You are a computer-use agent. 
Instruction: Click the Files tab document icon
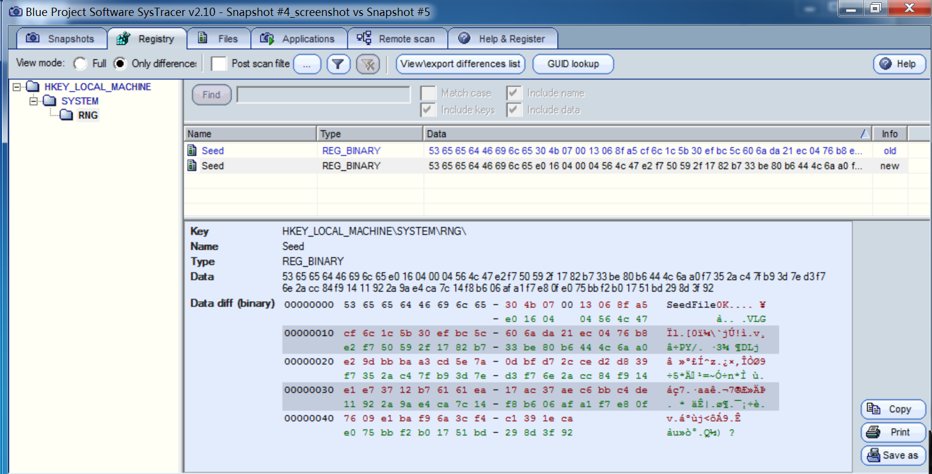click(x=202, y=38)
